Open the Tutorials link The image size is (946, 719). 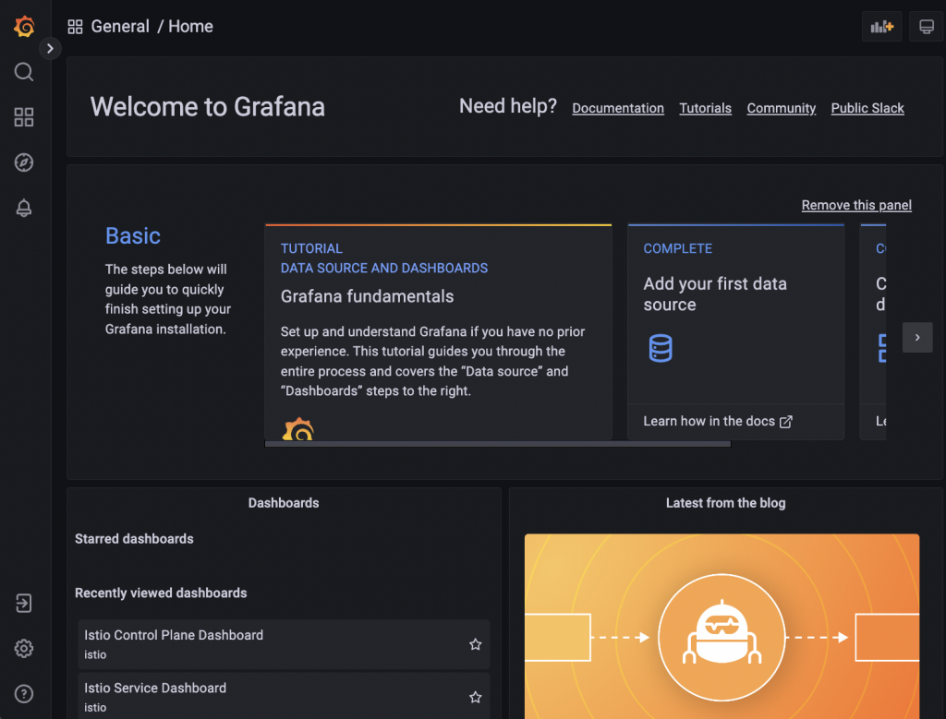click(705, 108)
